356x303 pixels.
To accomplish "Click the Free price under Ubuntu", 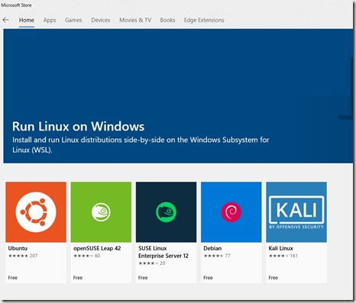I will pyautogui.click(x=13, y=278).
